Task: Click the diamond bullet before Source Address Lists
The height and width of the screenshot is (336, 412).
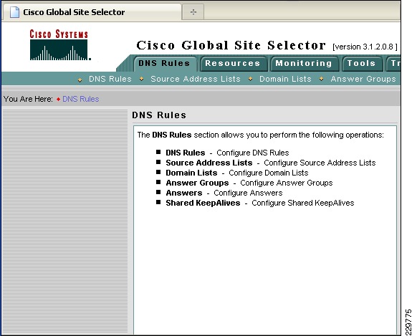Action: 141,79
